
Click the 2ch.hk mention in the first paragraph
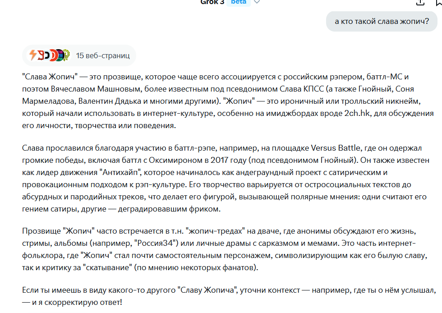(357, 113)
